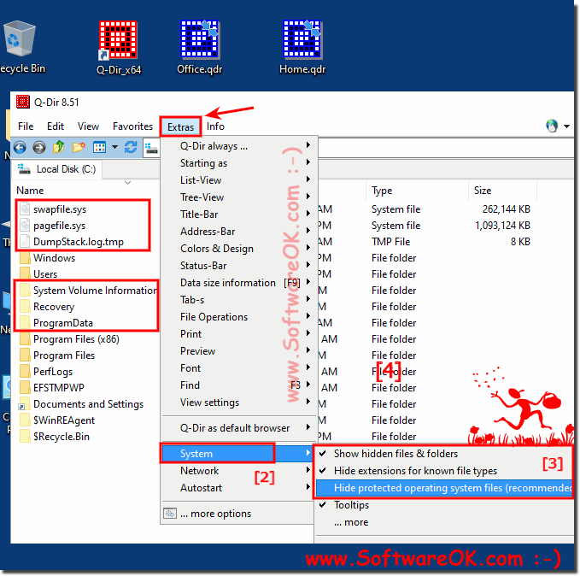This screenshot has width=580, height=576.
Task: Click the globe icon in menu bar
Action: [x=552, y=126]
